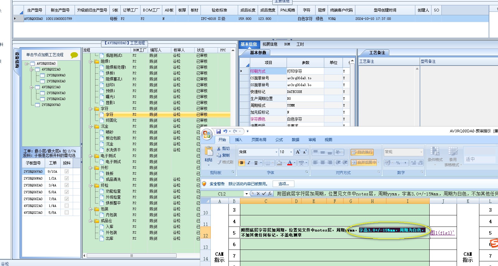Click the Increase Decimal icon
Viewport: 498px width, 266px height.
point(413,163)
